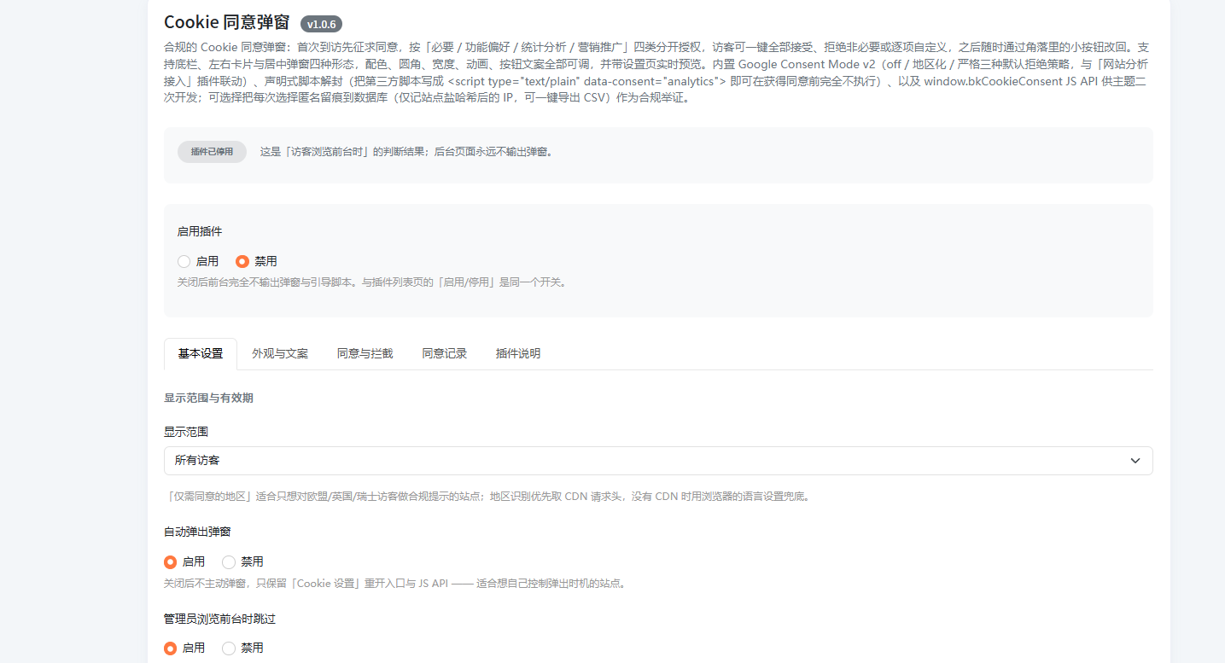The width and height of the screenshot is (1225, 663).
Task: Click hint text starting "关闭后不主动弹窗"
Action: (x=394, y=584)
